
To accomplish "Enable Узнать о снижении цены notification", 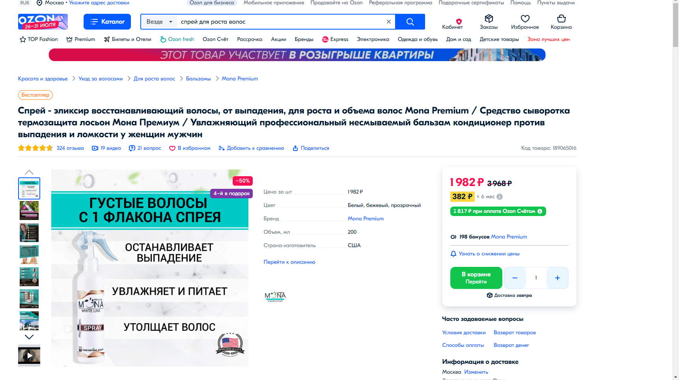I will pos(485,254).
